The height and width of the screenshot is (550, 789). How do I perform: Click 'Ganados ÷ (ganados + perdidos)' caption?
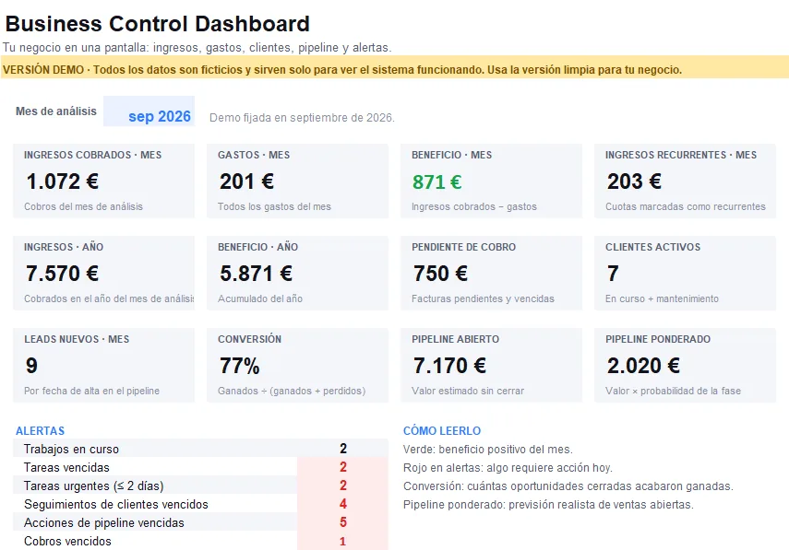[292, 391]
